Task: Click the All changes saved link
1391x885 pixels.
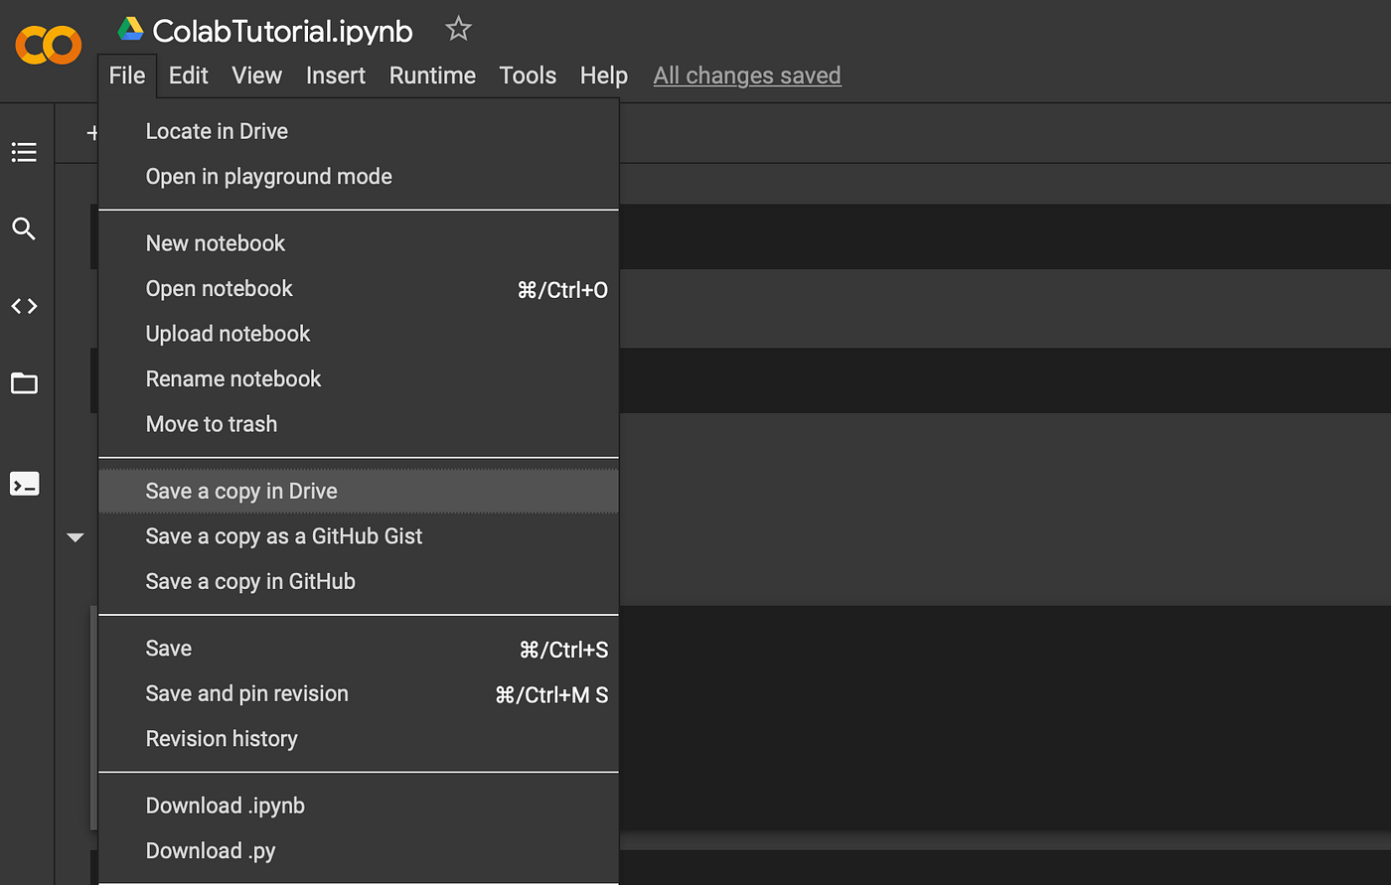Action: [x=747, y=75]
